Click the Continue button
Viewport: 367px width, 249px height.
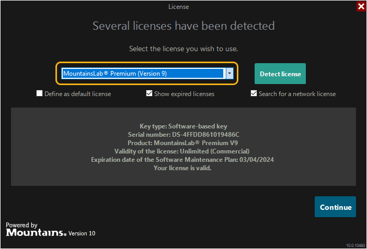click(335, 207)
